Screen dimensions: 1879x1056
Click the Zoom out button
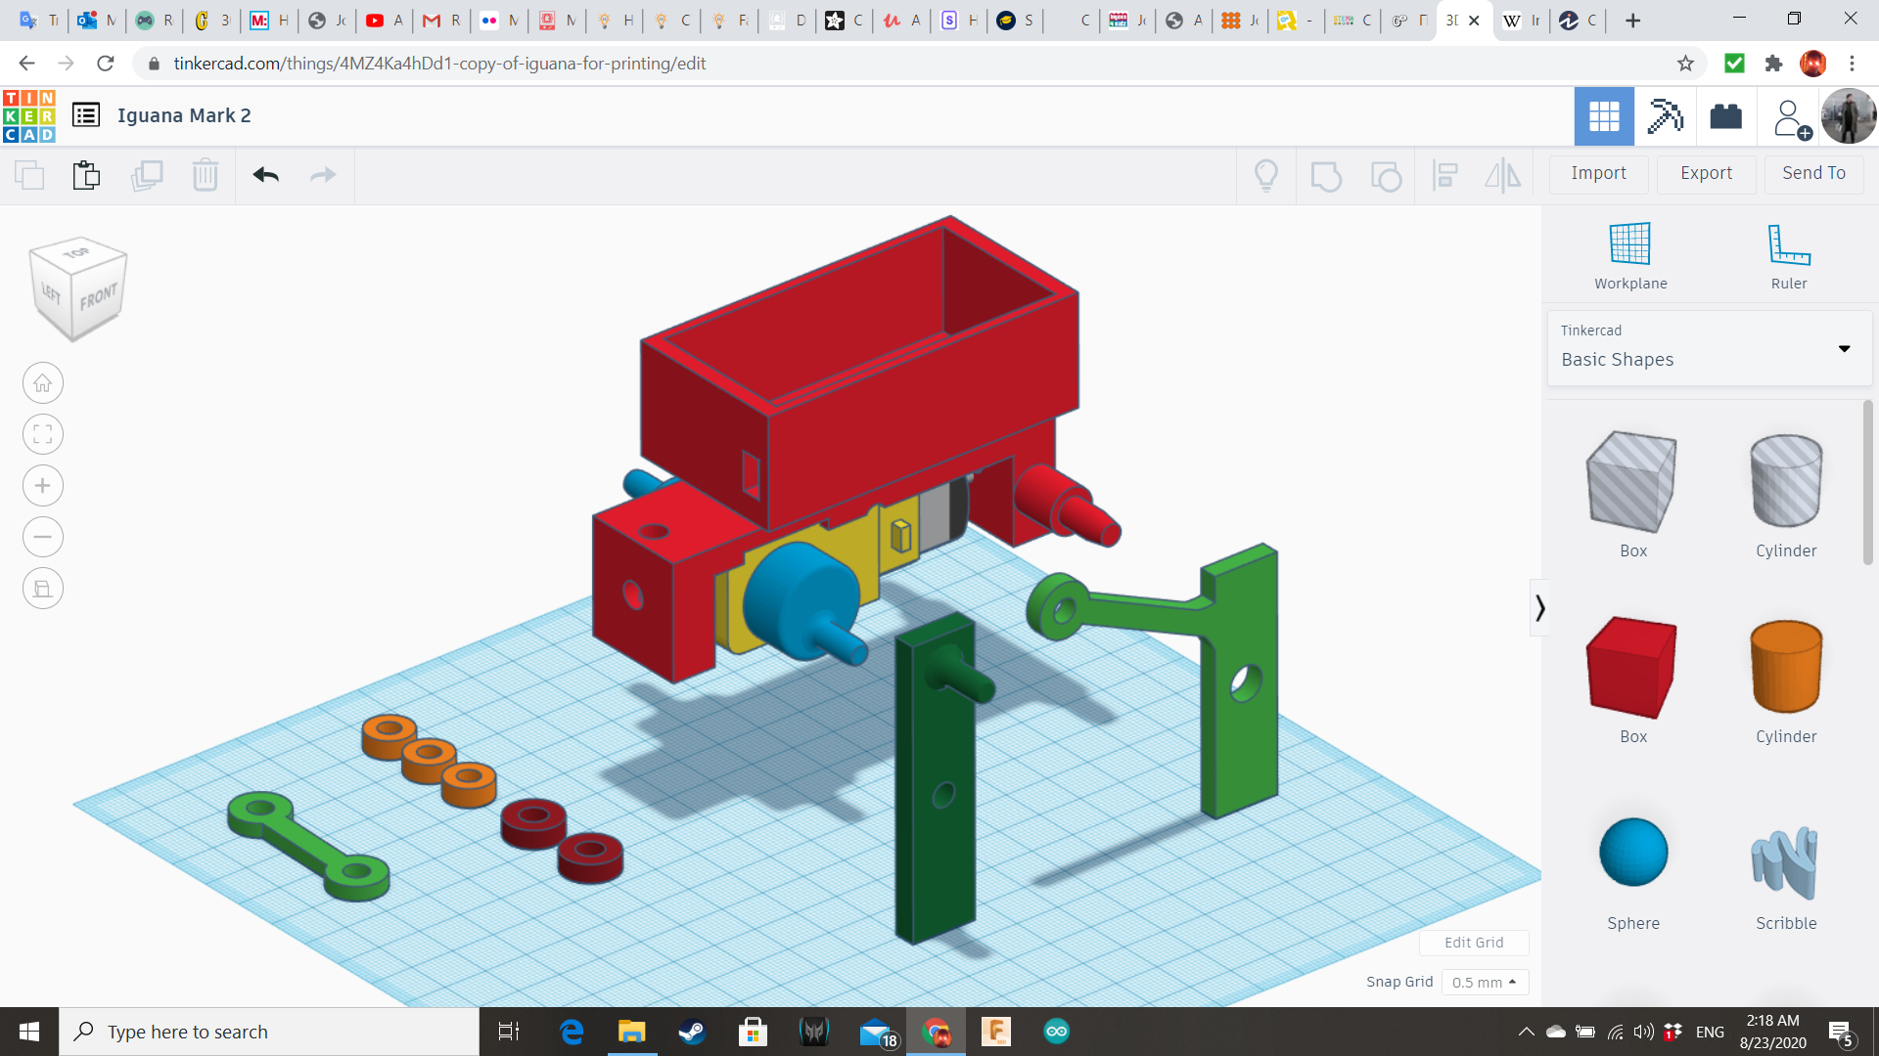(43, 537)
